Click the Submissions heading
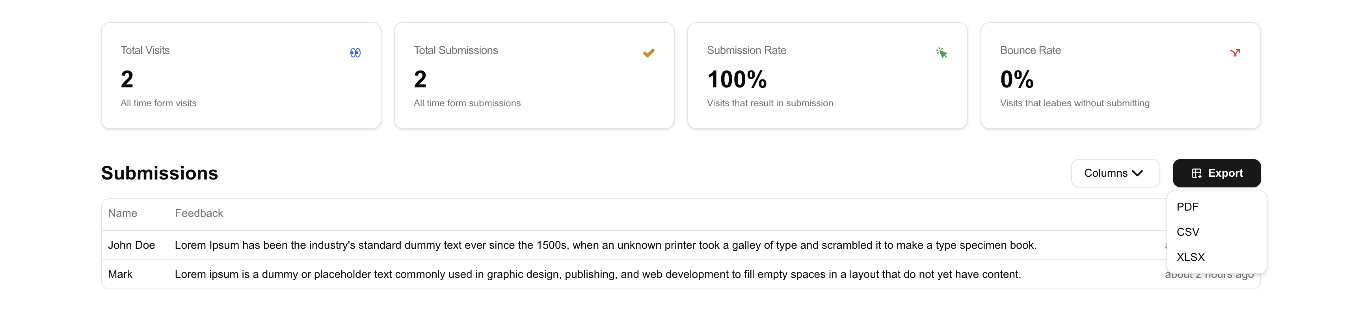The image size is (1362, 322). pyautogui.click(x=160, y=173)
